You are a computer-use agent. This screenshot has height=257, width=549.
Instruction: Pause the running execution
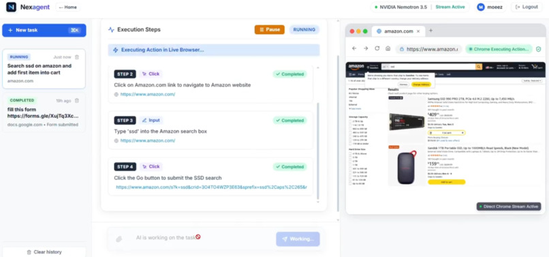[270, 30]
